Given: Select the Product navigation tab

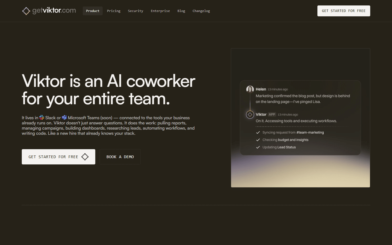Looking at the screenshot, I should 93,11.
